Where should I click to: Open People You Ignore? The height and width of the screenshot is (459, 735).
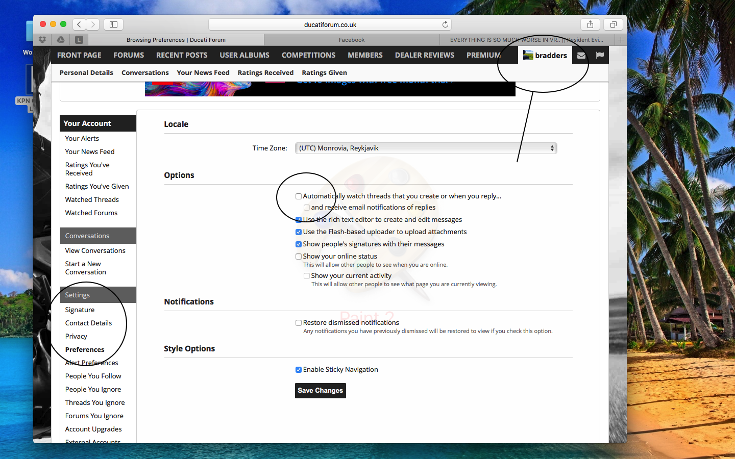[93, 389]
